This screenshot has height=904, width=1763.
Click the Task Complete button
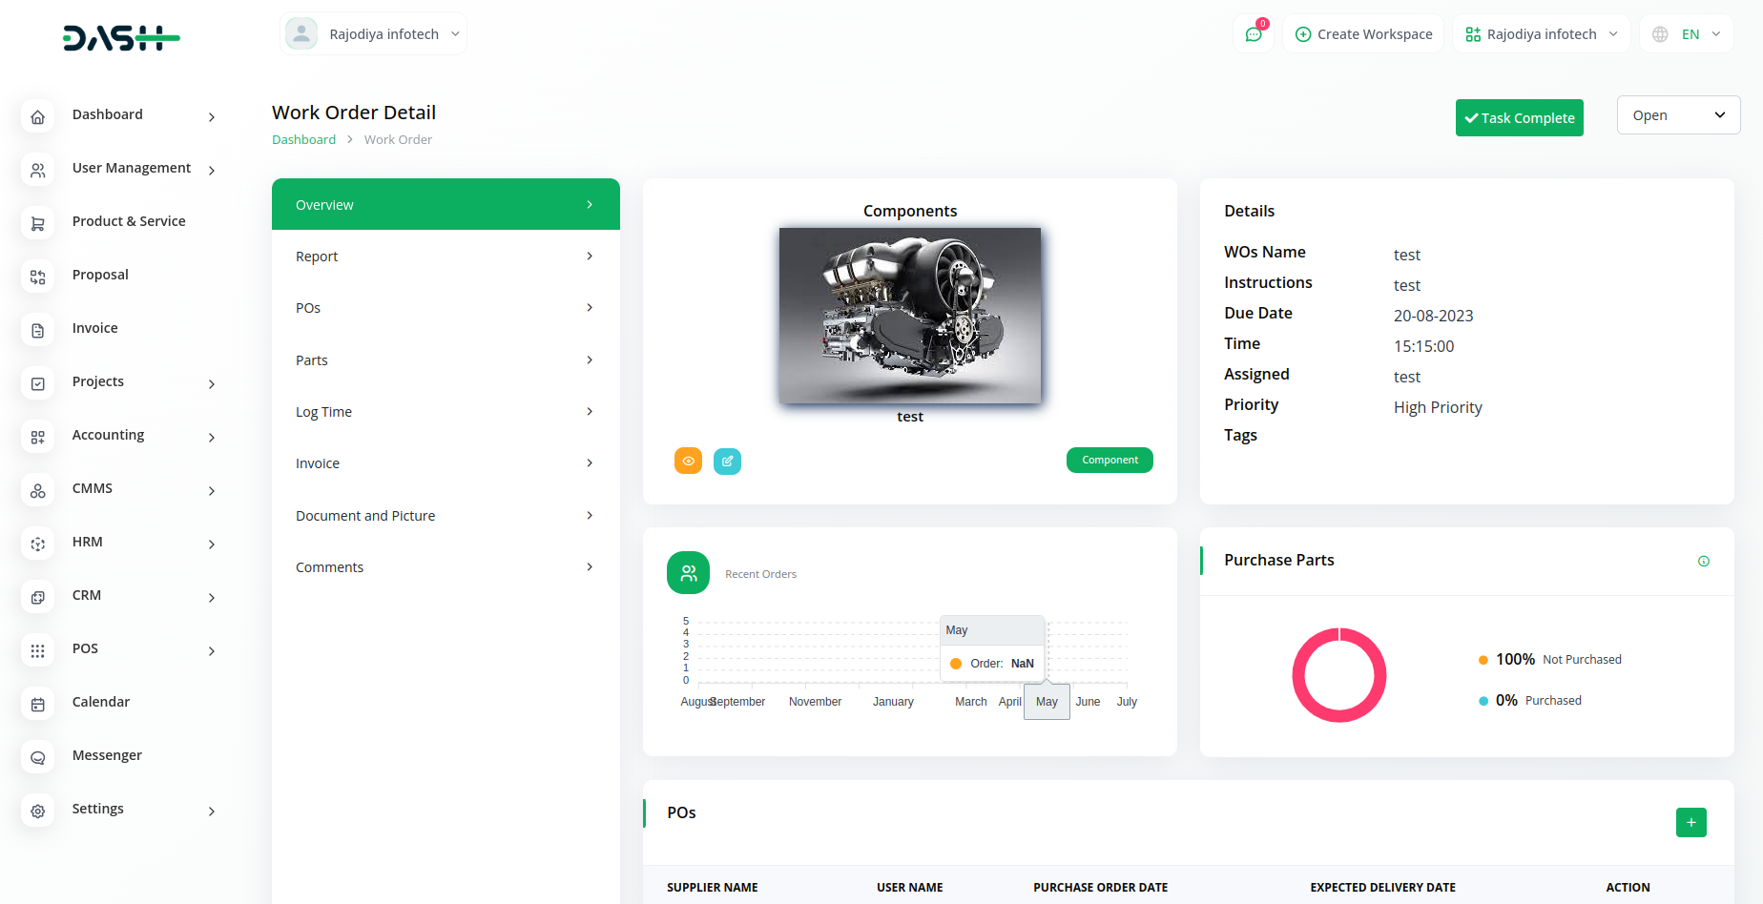pos(1519,118)
